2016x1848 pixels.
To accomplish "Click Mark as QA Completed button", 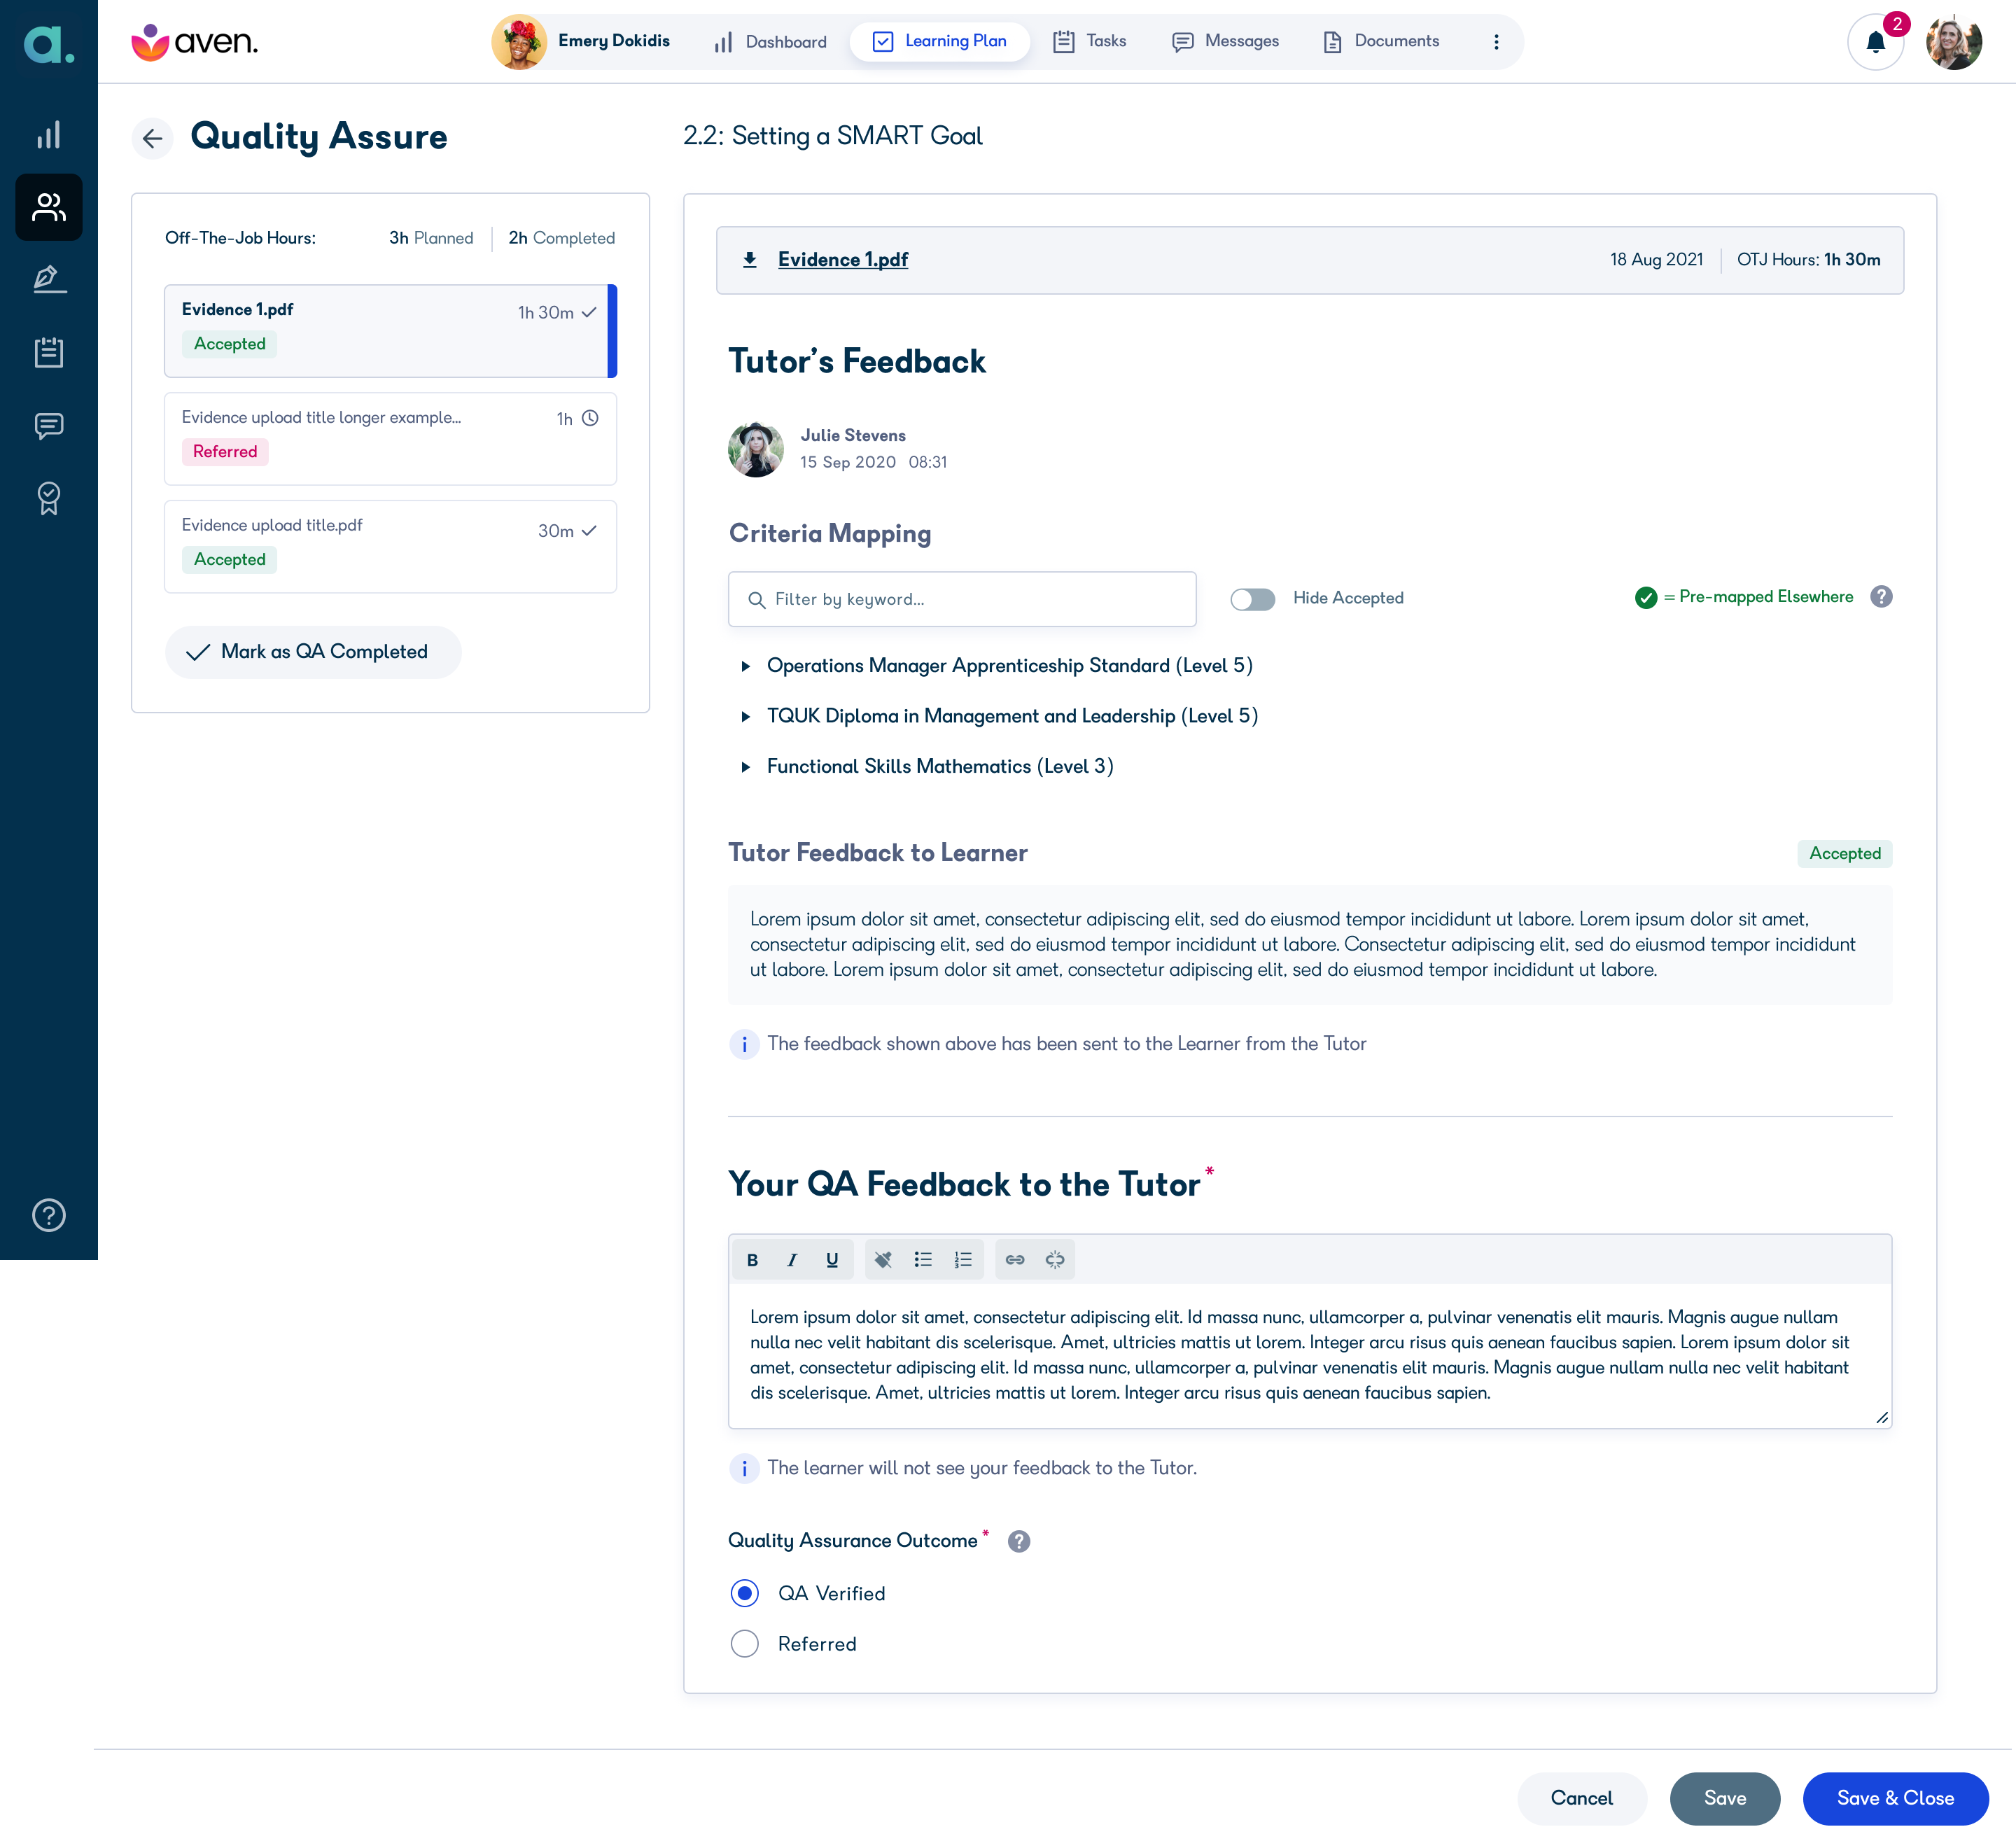I will (x=313, y=652).
